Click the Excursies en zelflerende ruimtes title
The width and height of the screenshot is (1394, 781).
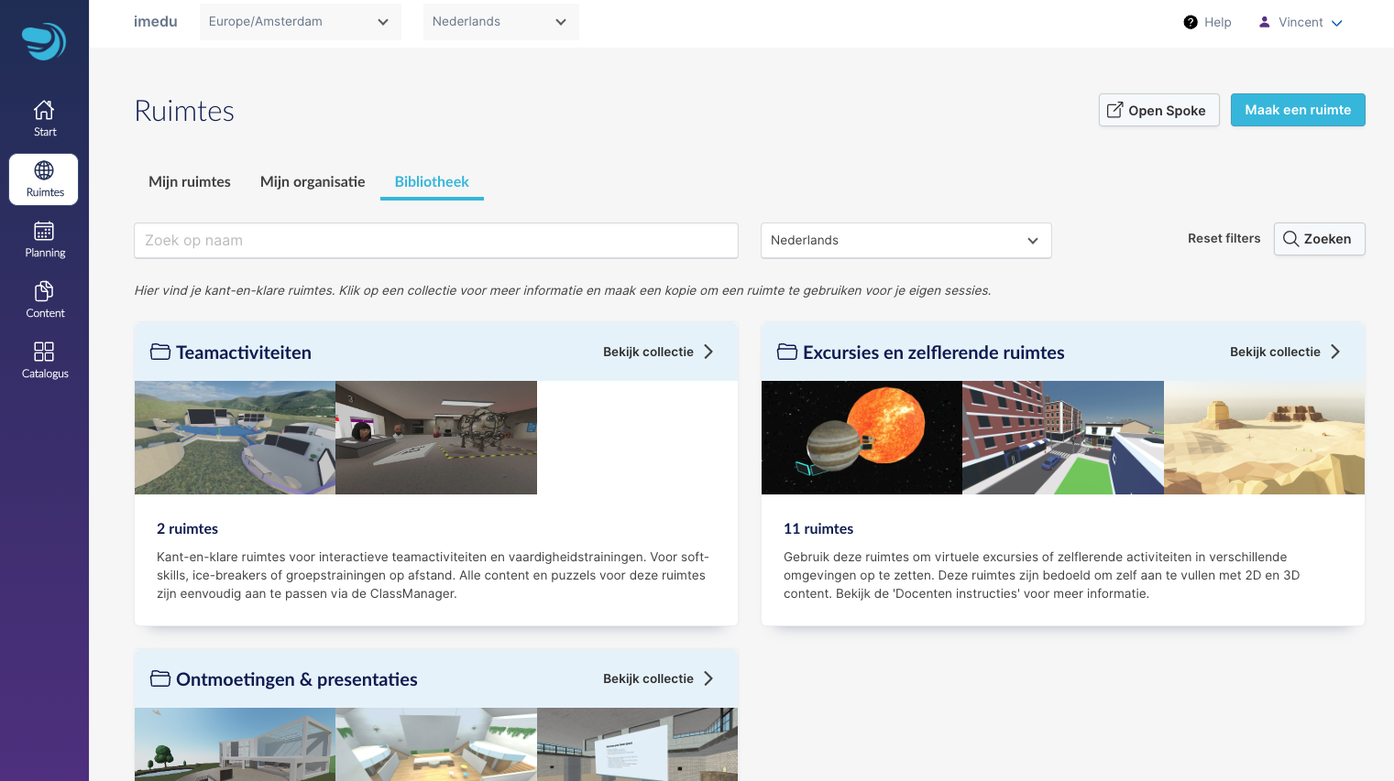tap(934, 353)
